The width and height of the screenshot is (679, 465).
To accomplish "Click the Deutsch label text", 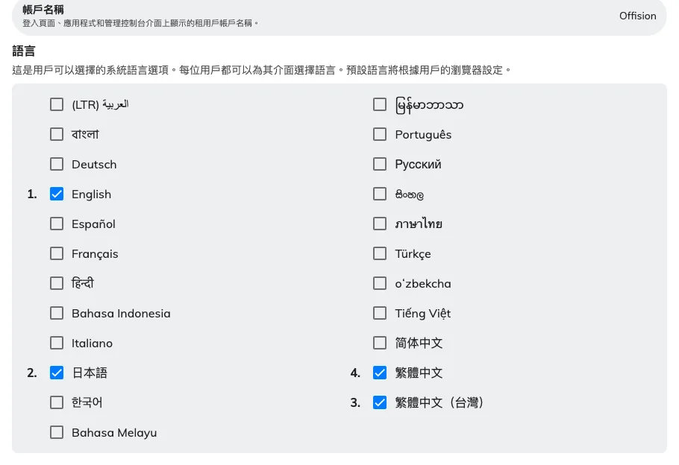I will pos(94,165).
